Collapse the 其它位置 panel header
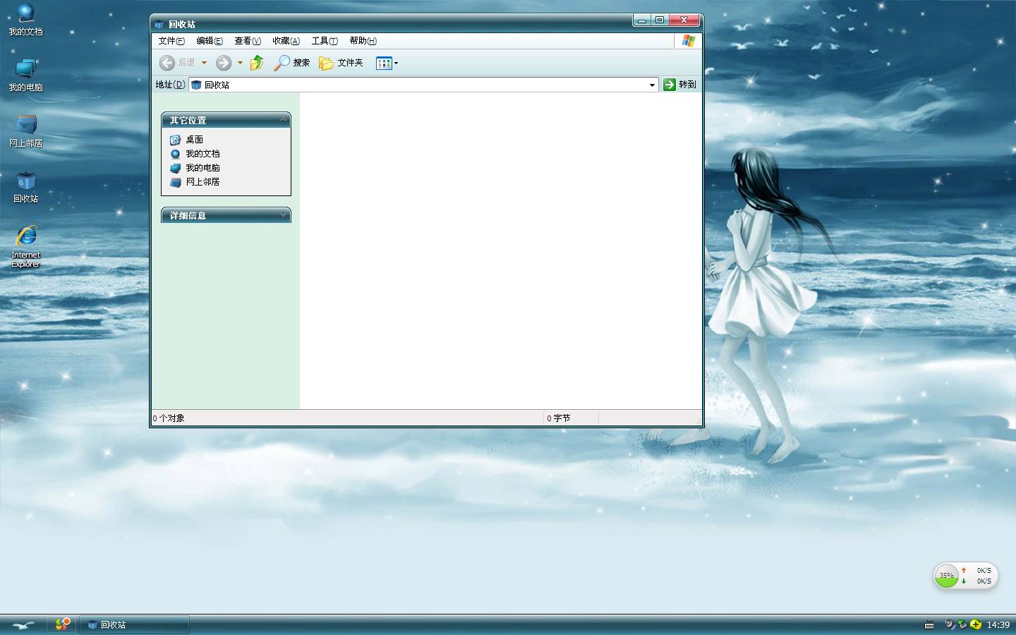This screenshot has width=1016, height=635. pyautogui.click(x=226, y=120)
